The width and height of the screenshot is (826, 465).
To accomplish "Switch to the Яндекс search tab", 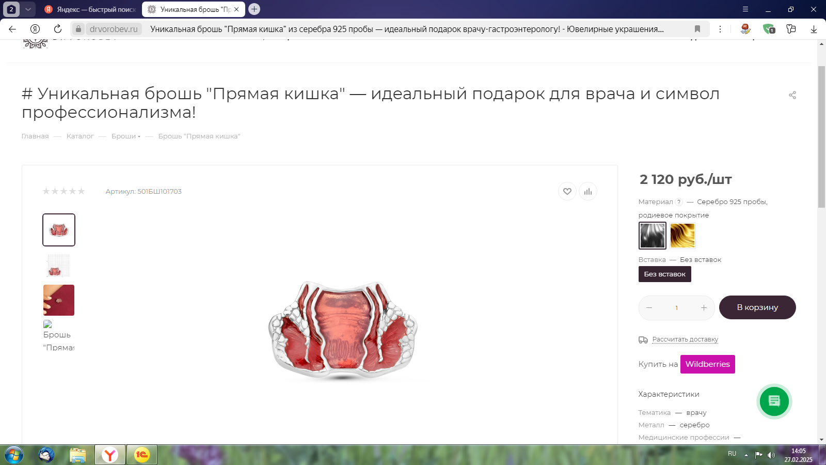I will [90, 9].
